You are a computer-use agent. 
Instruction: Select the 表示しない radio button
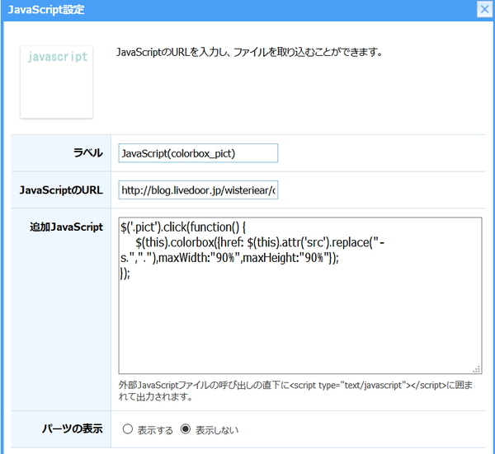click(186, 429)
